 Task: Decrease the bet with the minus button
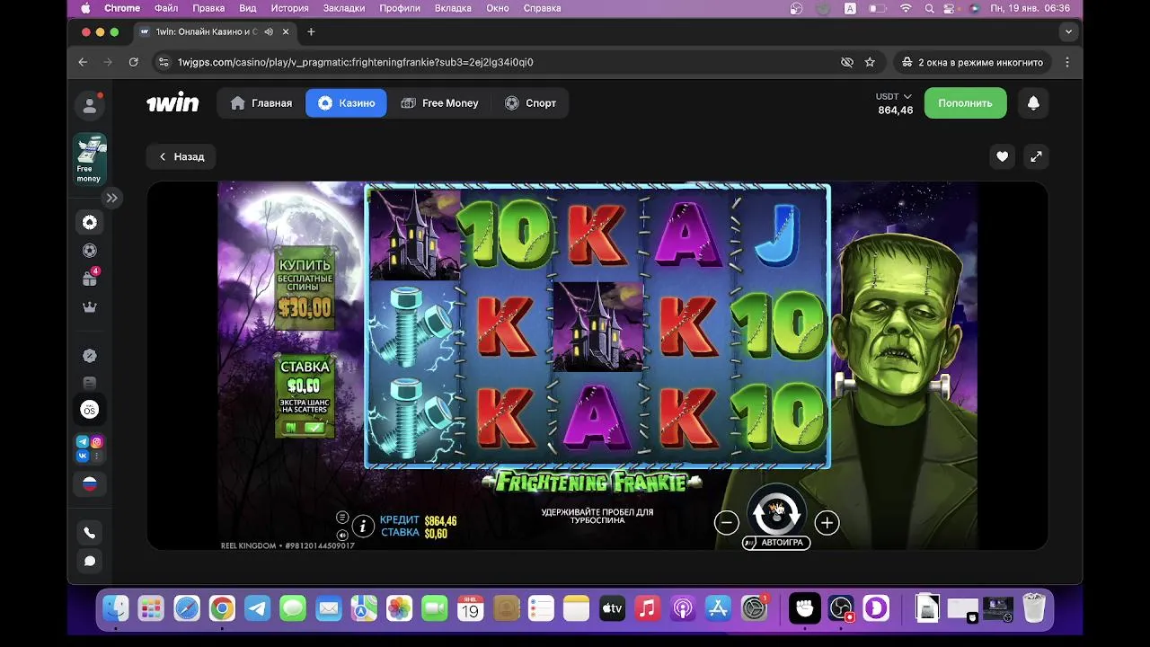(x=727, y=523)
